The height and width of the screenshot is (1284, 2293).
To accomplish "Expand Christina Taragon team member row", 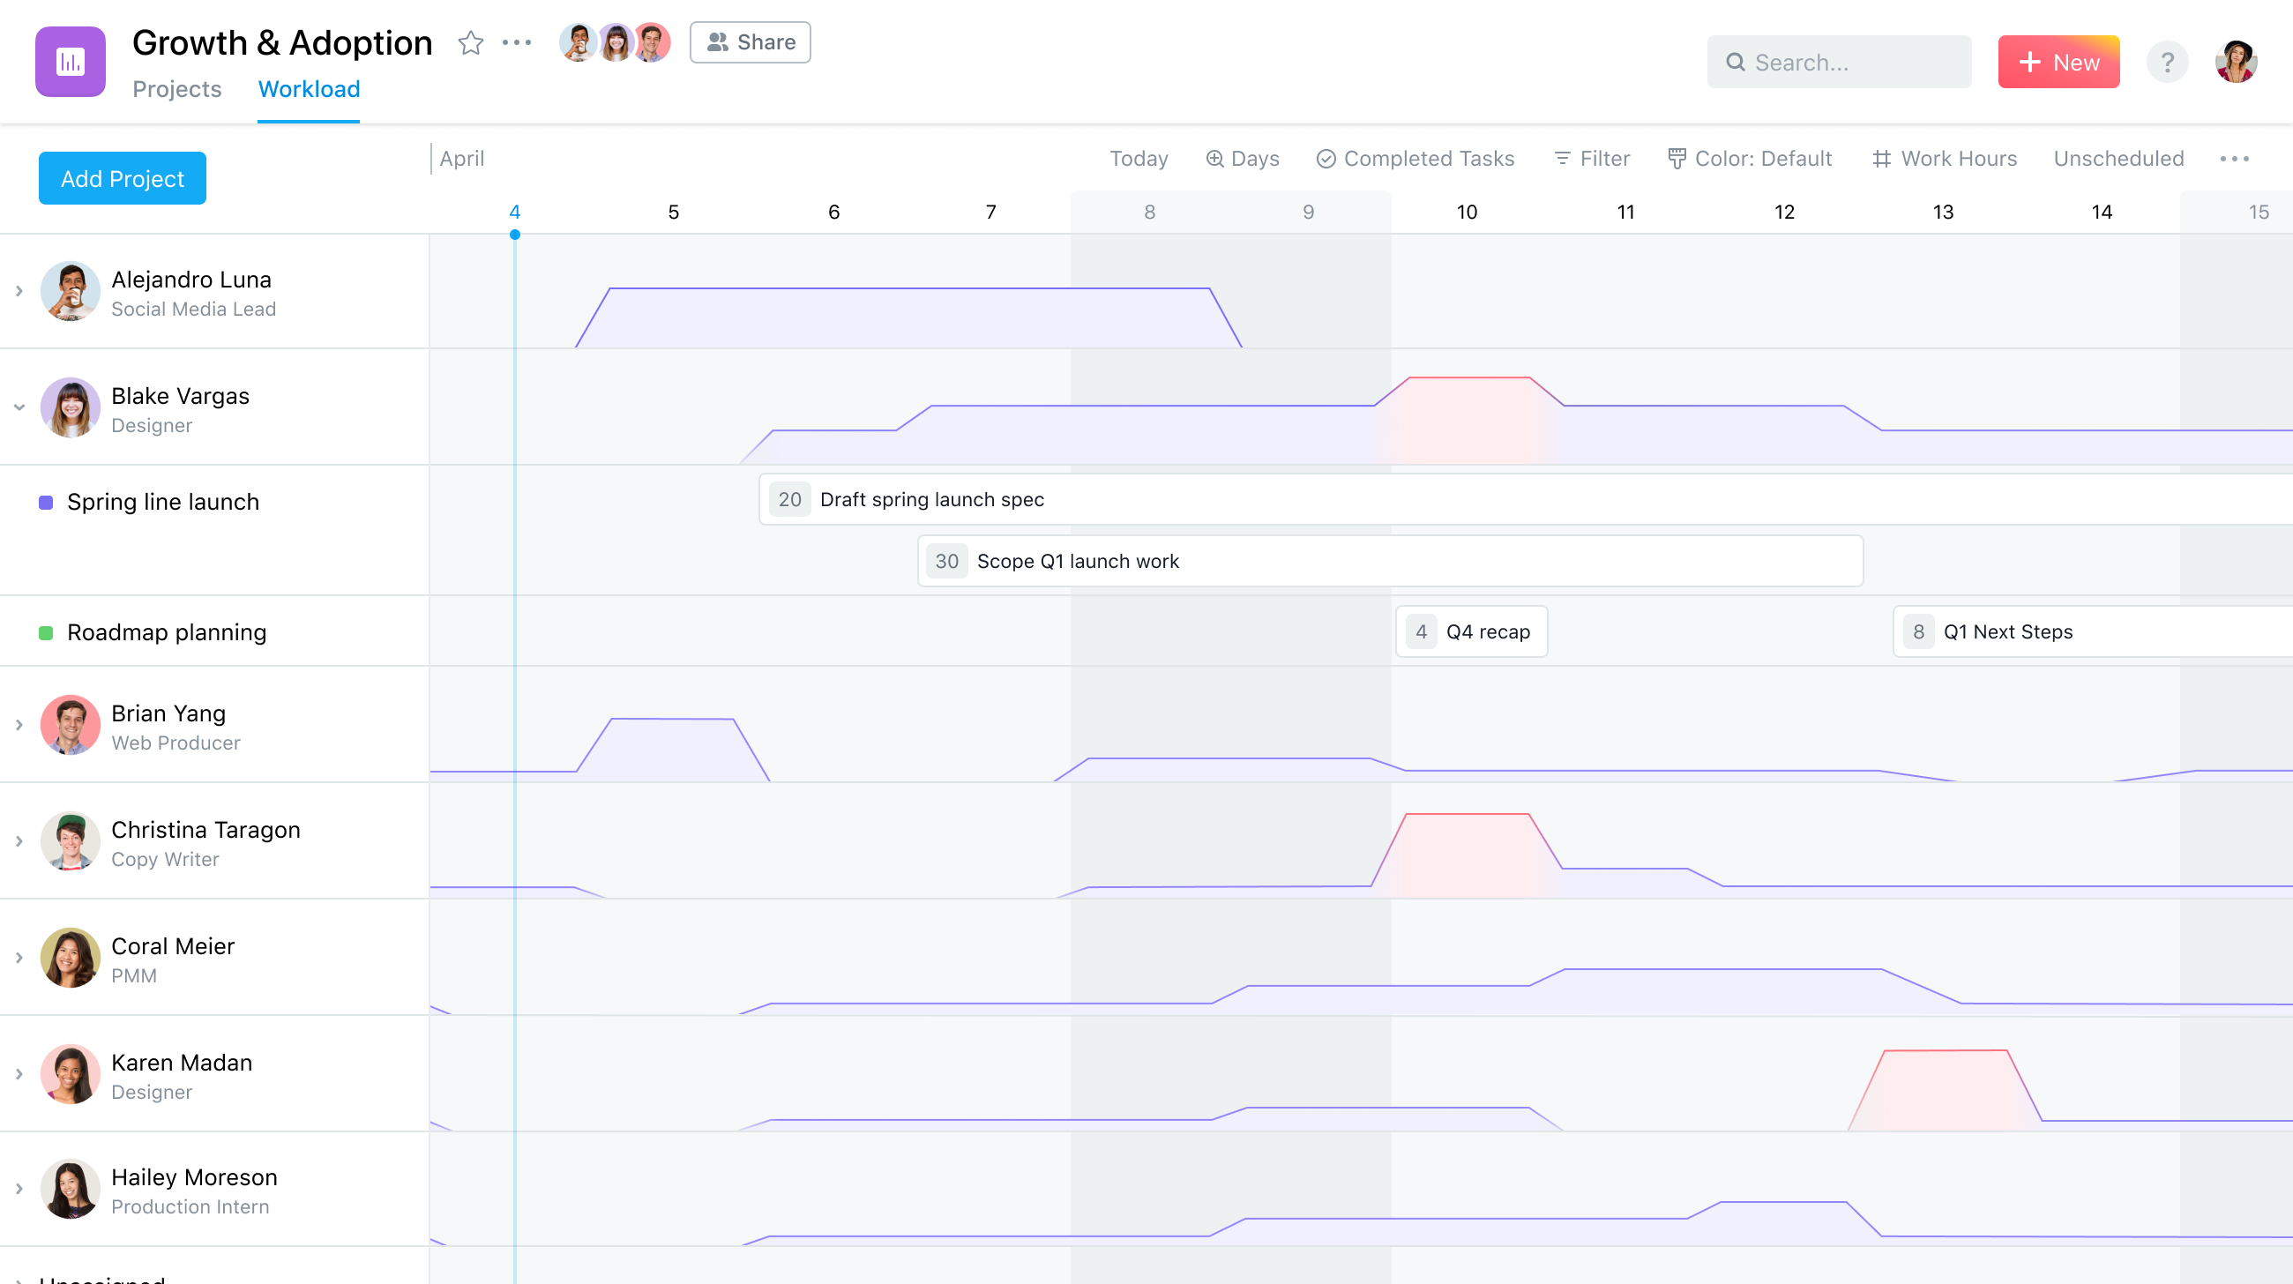I will (18, 841).
